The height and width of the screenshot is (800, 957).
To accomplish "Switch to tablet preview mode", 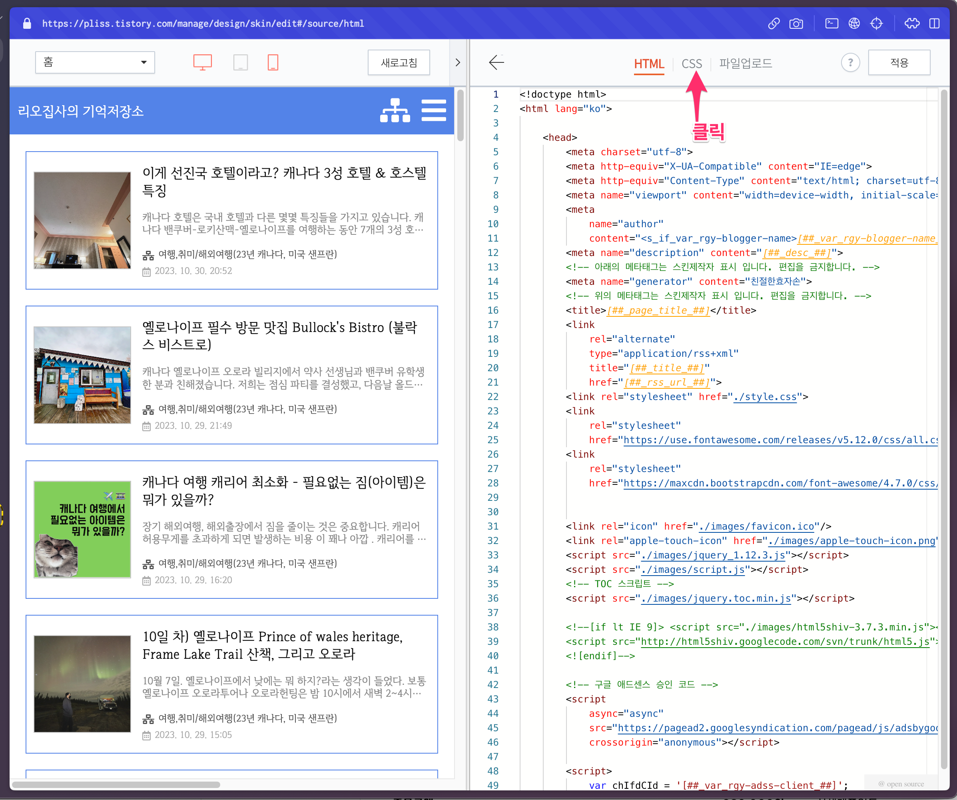I will (x=241, y=62).
